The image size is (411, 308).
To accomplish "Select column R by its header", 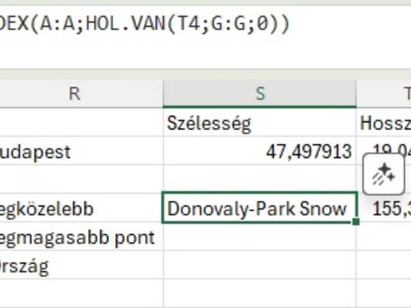I will pyautogui.click(x=74, y=94).
